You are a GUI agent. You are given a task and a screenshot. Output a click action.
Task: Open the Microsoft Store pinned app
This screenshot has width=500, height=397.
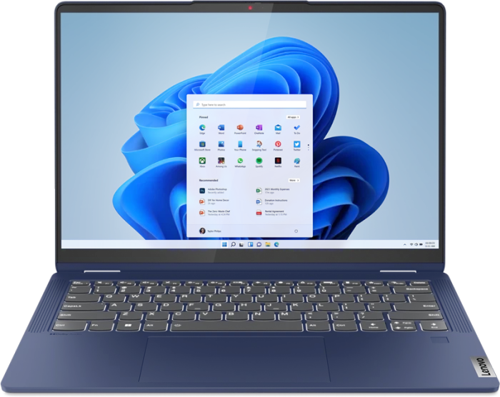(x=202, y=144)
